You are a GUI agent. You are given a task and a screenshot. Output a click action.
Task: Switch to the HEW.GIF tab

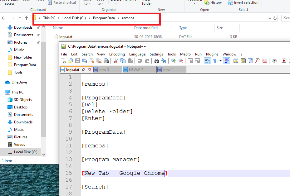(x=140, y=69)
